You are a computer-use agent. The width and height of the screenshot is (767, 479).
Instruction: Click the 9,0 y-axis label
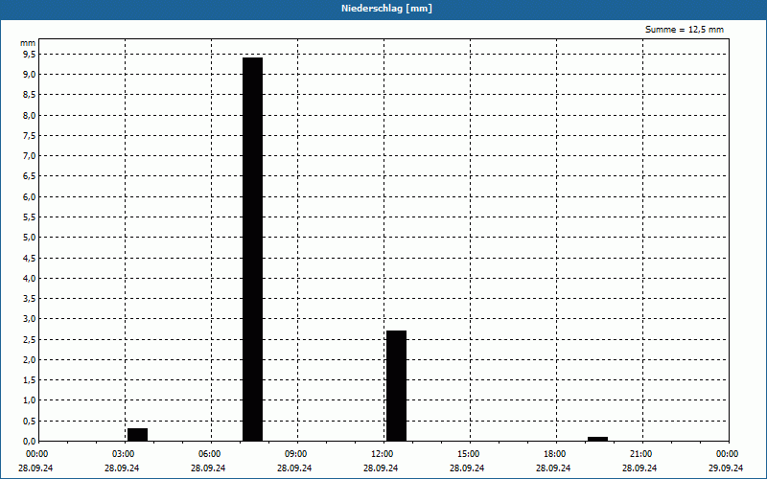coord(29,75)
